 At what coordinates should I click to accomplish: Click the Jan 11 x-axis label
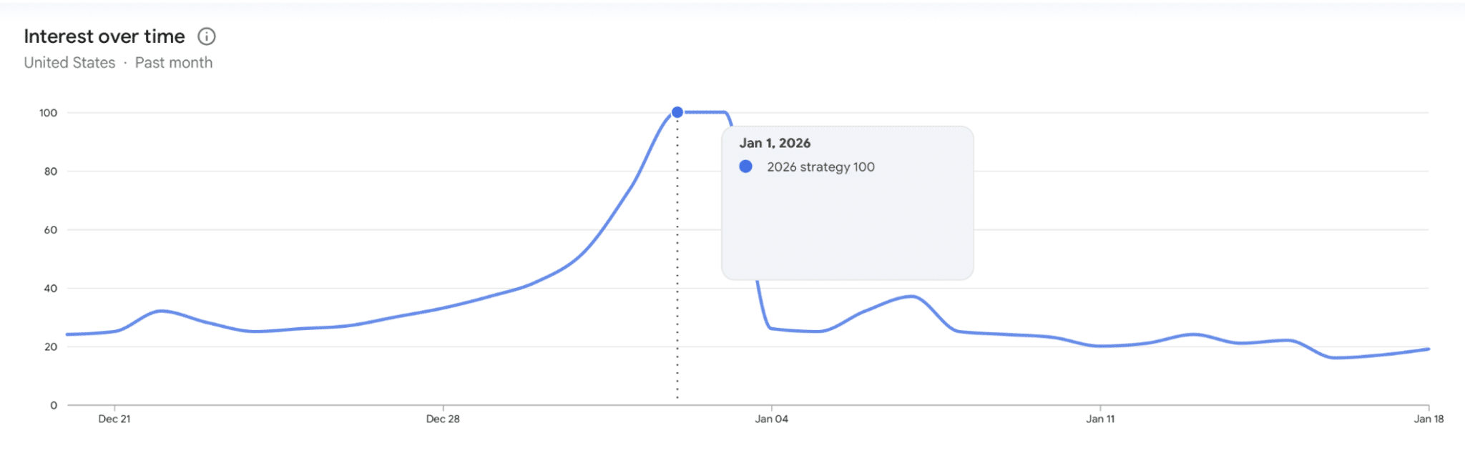coord(1100,419)
